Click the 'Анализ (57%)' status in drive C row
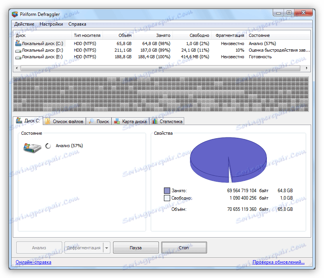Image resolution: width=324 pixels, height=278 pixels. point(262,43)
